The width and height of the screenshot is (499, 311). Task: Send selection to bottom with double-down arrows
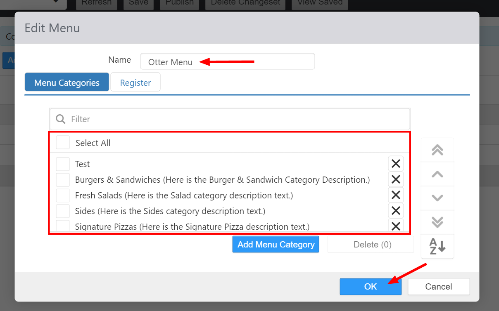pos(437,222)
